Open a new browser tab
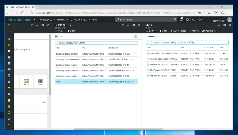 38,7
